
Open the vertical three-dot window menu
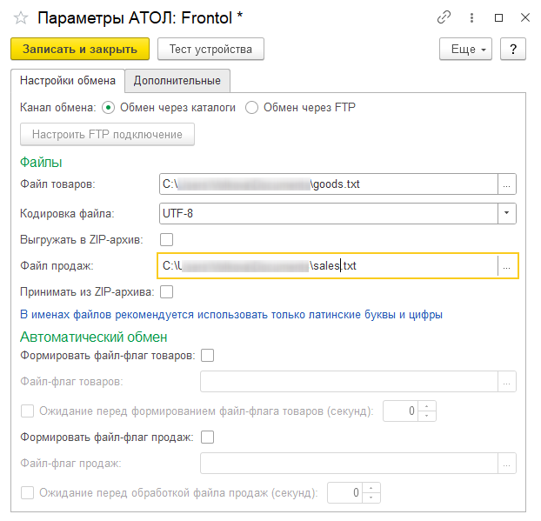pyautogui.click(x=472, y=17)
